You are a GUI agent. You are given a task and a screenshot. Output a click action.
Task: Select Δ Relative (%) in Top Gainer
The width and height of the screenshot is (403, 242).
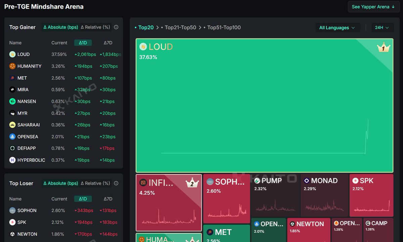point(95,27)
